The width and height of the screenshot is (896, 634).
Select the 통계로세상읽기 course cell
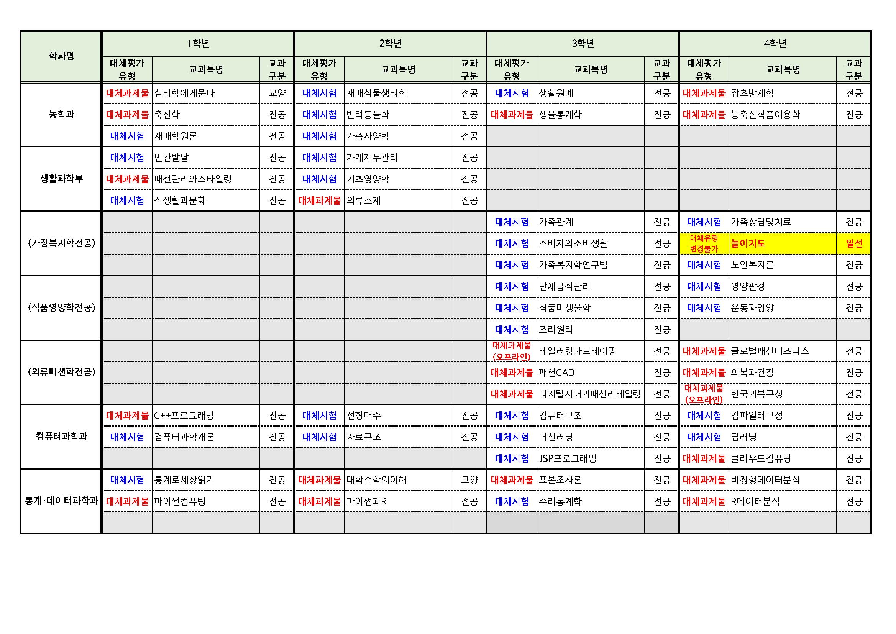(206, 480)
